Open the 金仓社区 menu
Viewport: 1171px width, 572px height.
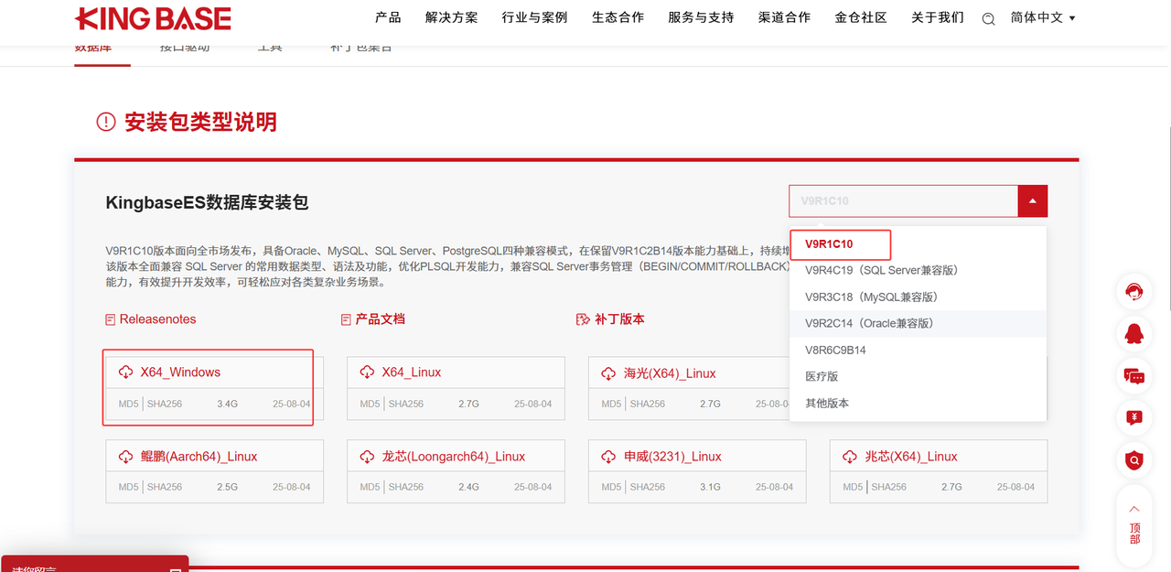pyautogui.click(x=861, y=17)
